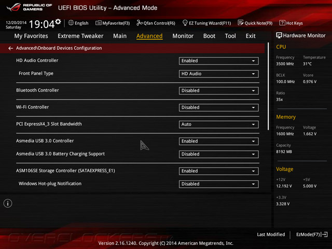Click the Quick Note notepad icon
The height and width of the screenshot is (249, 332).
[241, 23]
